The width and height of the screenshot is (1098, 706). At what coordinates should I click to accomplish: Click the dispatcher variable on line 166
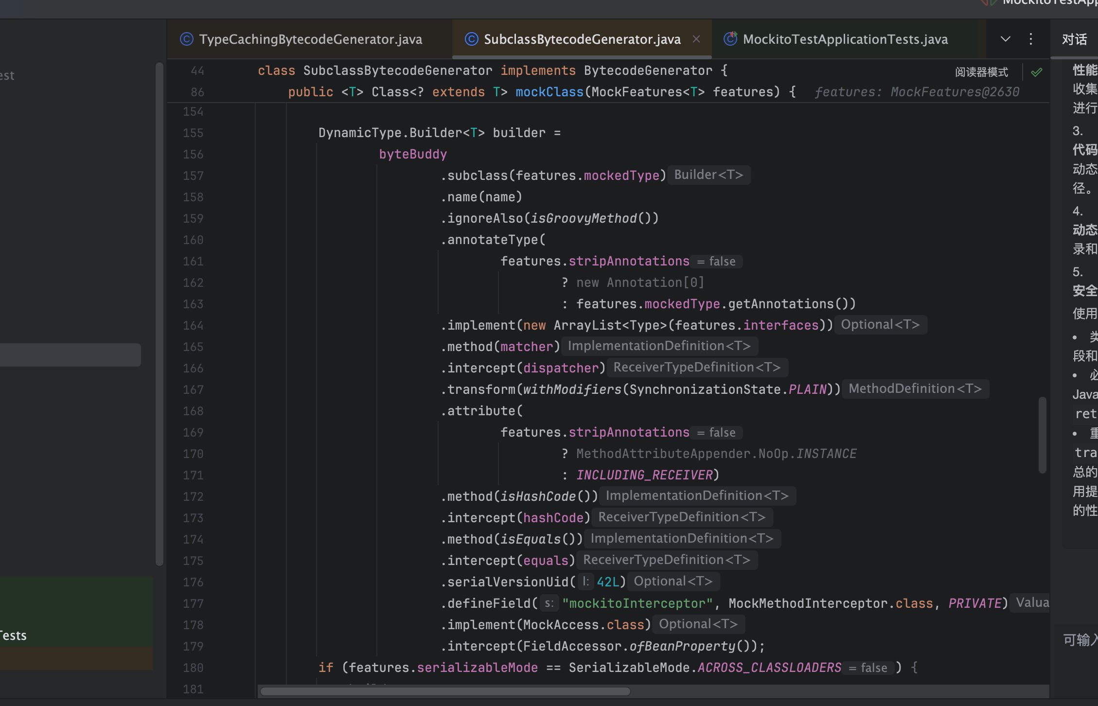[561, 368]
